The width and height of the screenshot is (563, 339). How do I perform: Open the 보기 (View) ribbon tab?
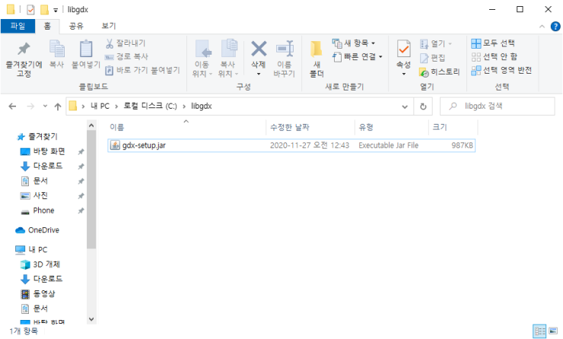109,26
